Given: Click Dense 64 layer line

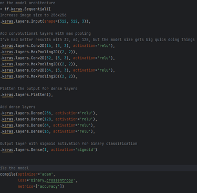Looking at the screenshot, I should coord(47,126).
